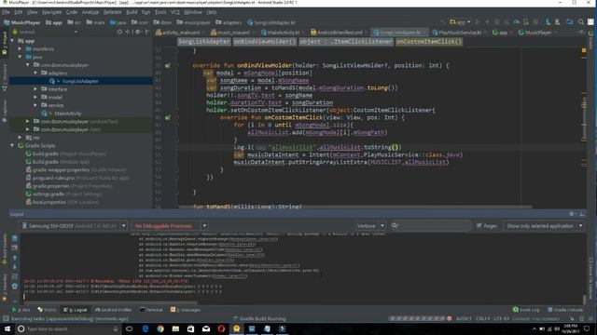This screenshot has width=597, height=335.
Task: Open the Android Profiler tool window
Action: pos(114,310)
